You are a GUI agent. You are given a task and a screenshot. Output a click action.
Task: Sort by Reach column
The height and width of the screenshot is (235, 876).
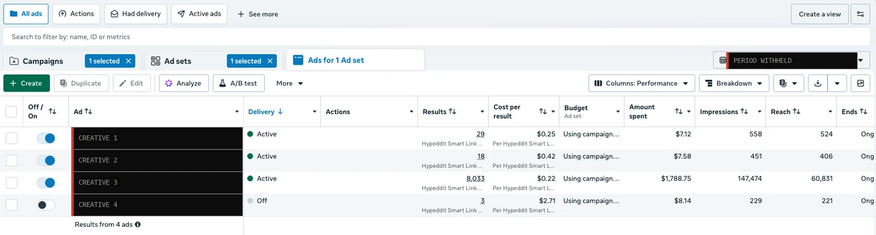(x=797, y=112)
